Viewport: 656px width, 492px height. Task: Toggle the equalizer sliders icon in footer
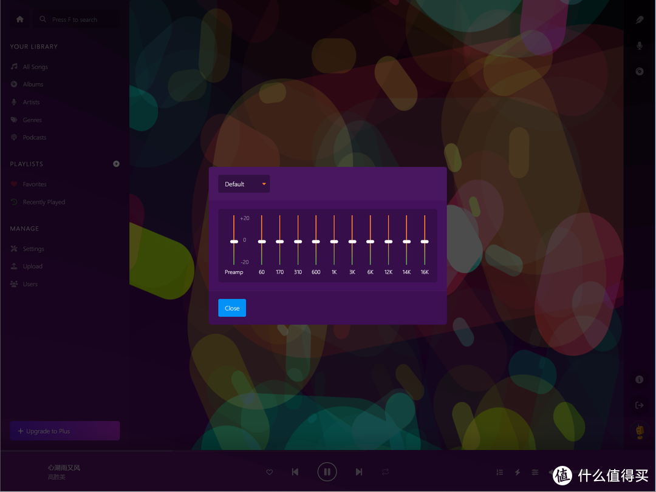(535, 472)
